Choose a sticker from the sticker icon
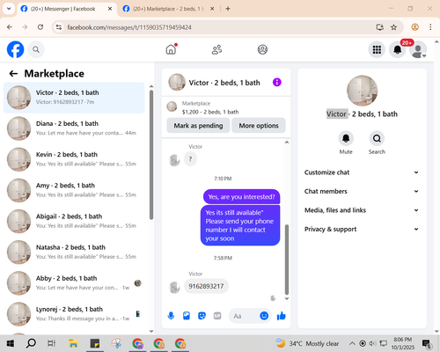The height and width of the screenshot is (352, 440). pyautogui.click(x=202, y=316)
